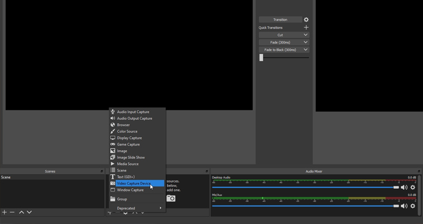Viewport: 423px width, 224px height.
Task: Remove the selected scene with minus icon
Action: pyautogui.click(x=12, y=212)
